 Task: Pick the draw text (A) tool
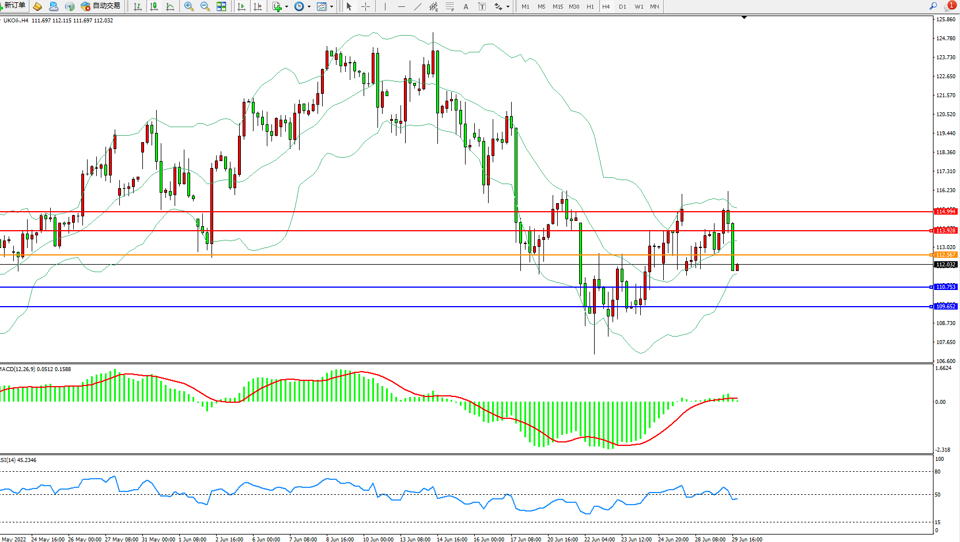point(466,6)
